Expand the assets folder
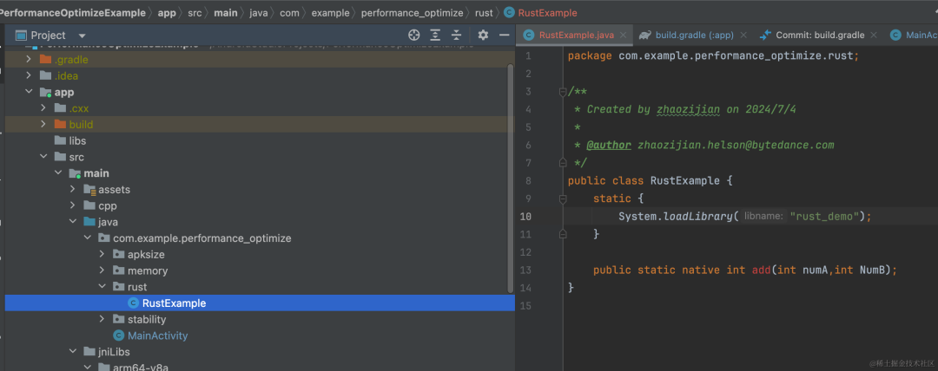This screenshot has width=938, height=371. [x=72, y=189]
